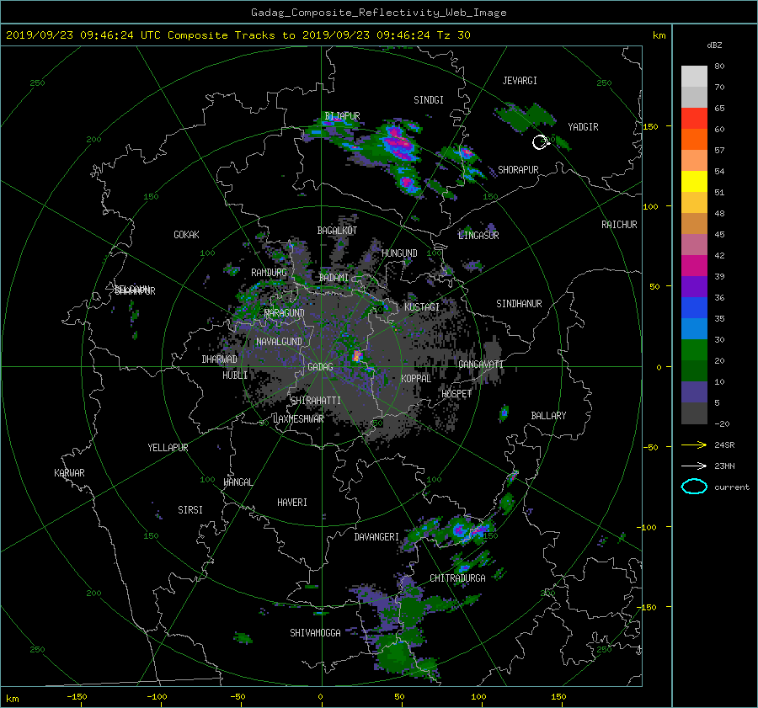
Task: Click the LINGASUR town label
Action: coord(478,236)
